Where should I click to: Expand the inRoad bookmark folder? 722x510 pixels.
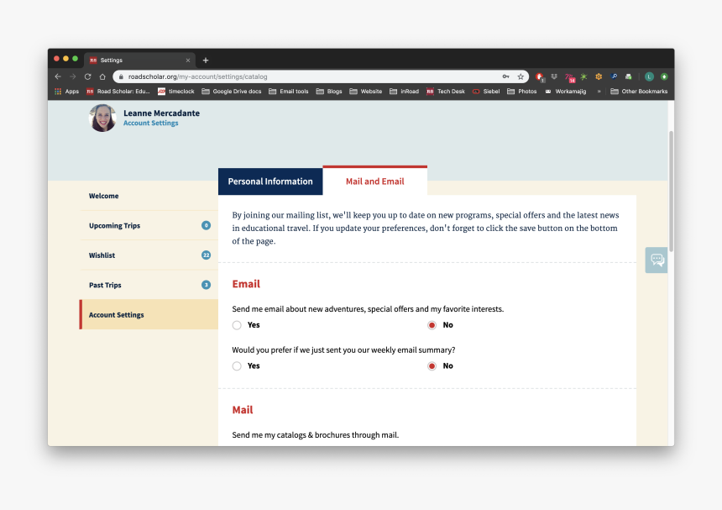405,92
